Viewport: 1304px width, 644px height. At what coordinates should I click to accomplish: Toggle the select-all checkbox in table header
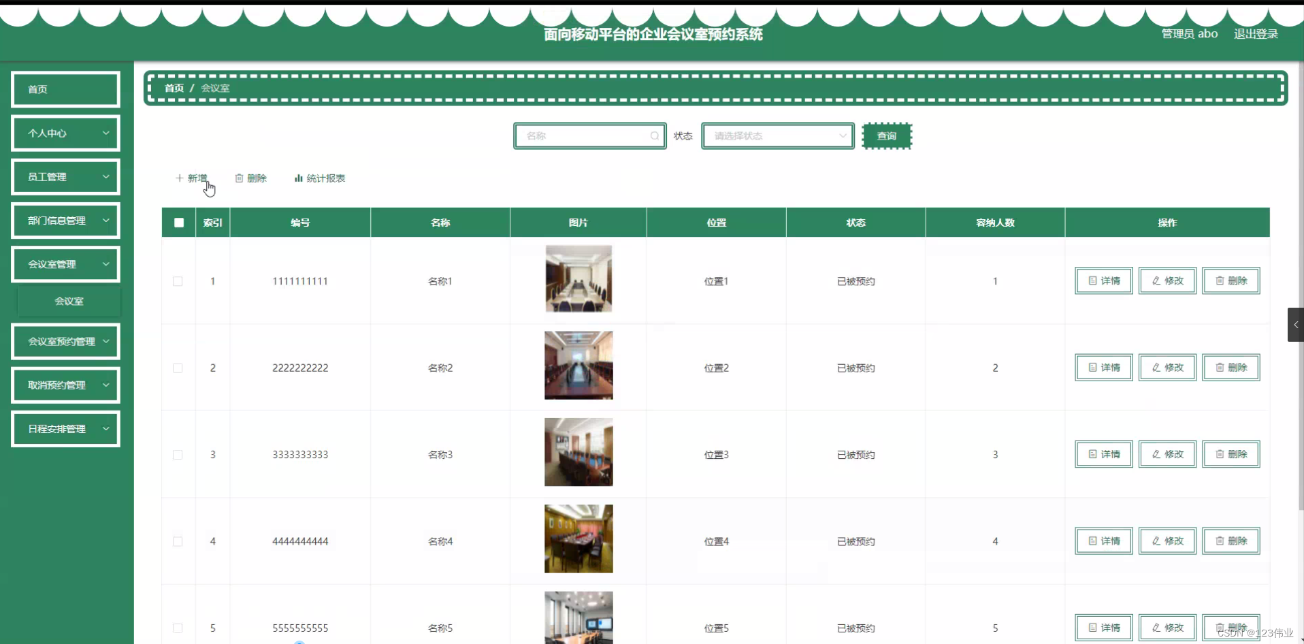[x=178, y=223]
